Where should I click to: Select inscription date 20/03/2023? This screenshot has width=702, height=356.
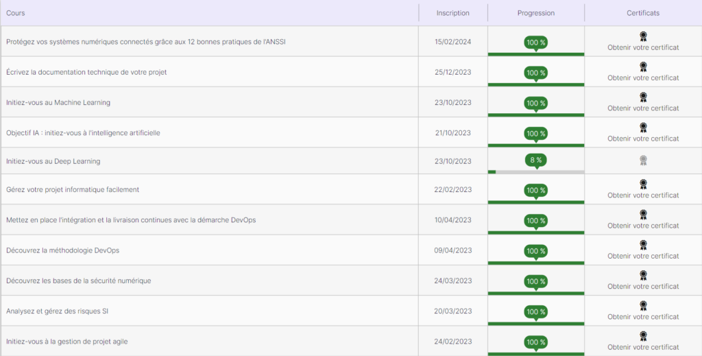[x=453, y=311]
